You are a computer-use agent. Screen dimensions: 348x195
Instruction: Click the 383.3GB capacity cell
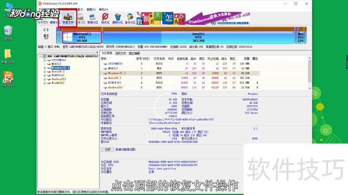click(245, 78)
